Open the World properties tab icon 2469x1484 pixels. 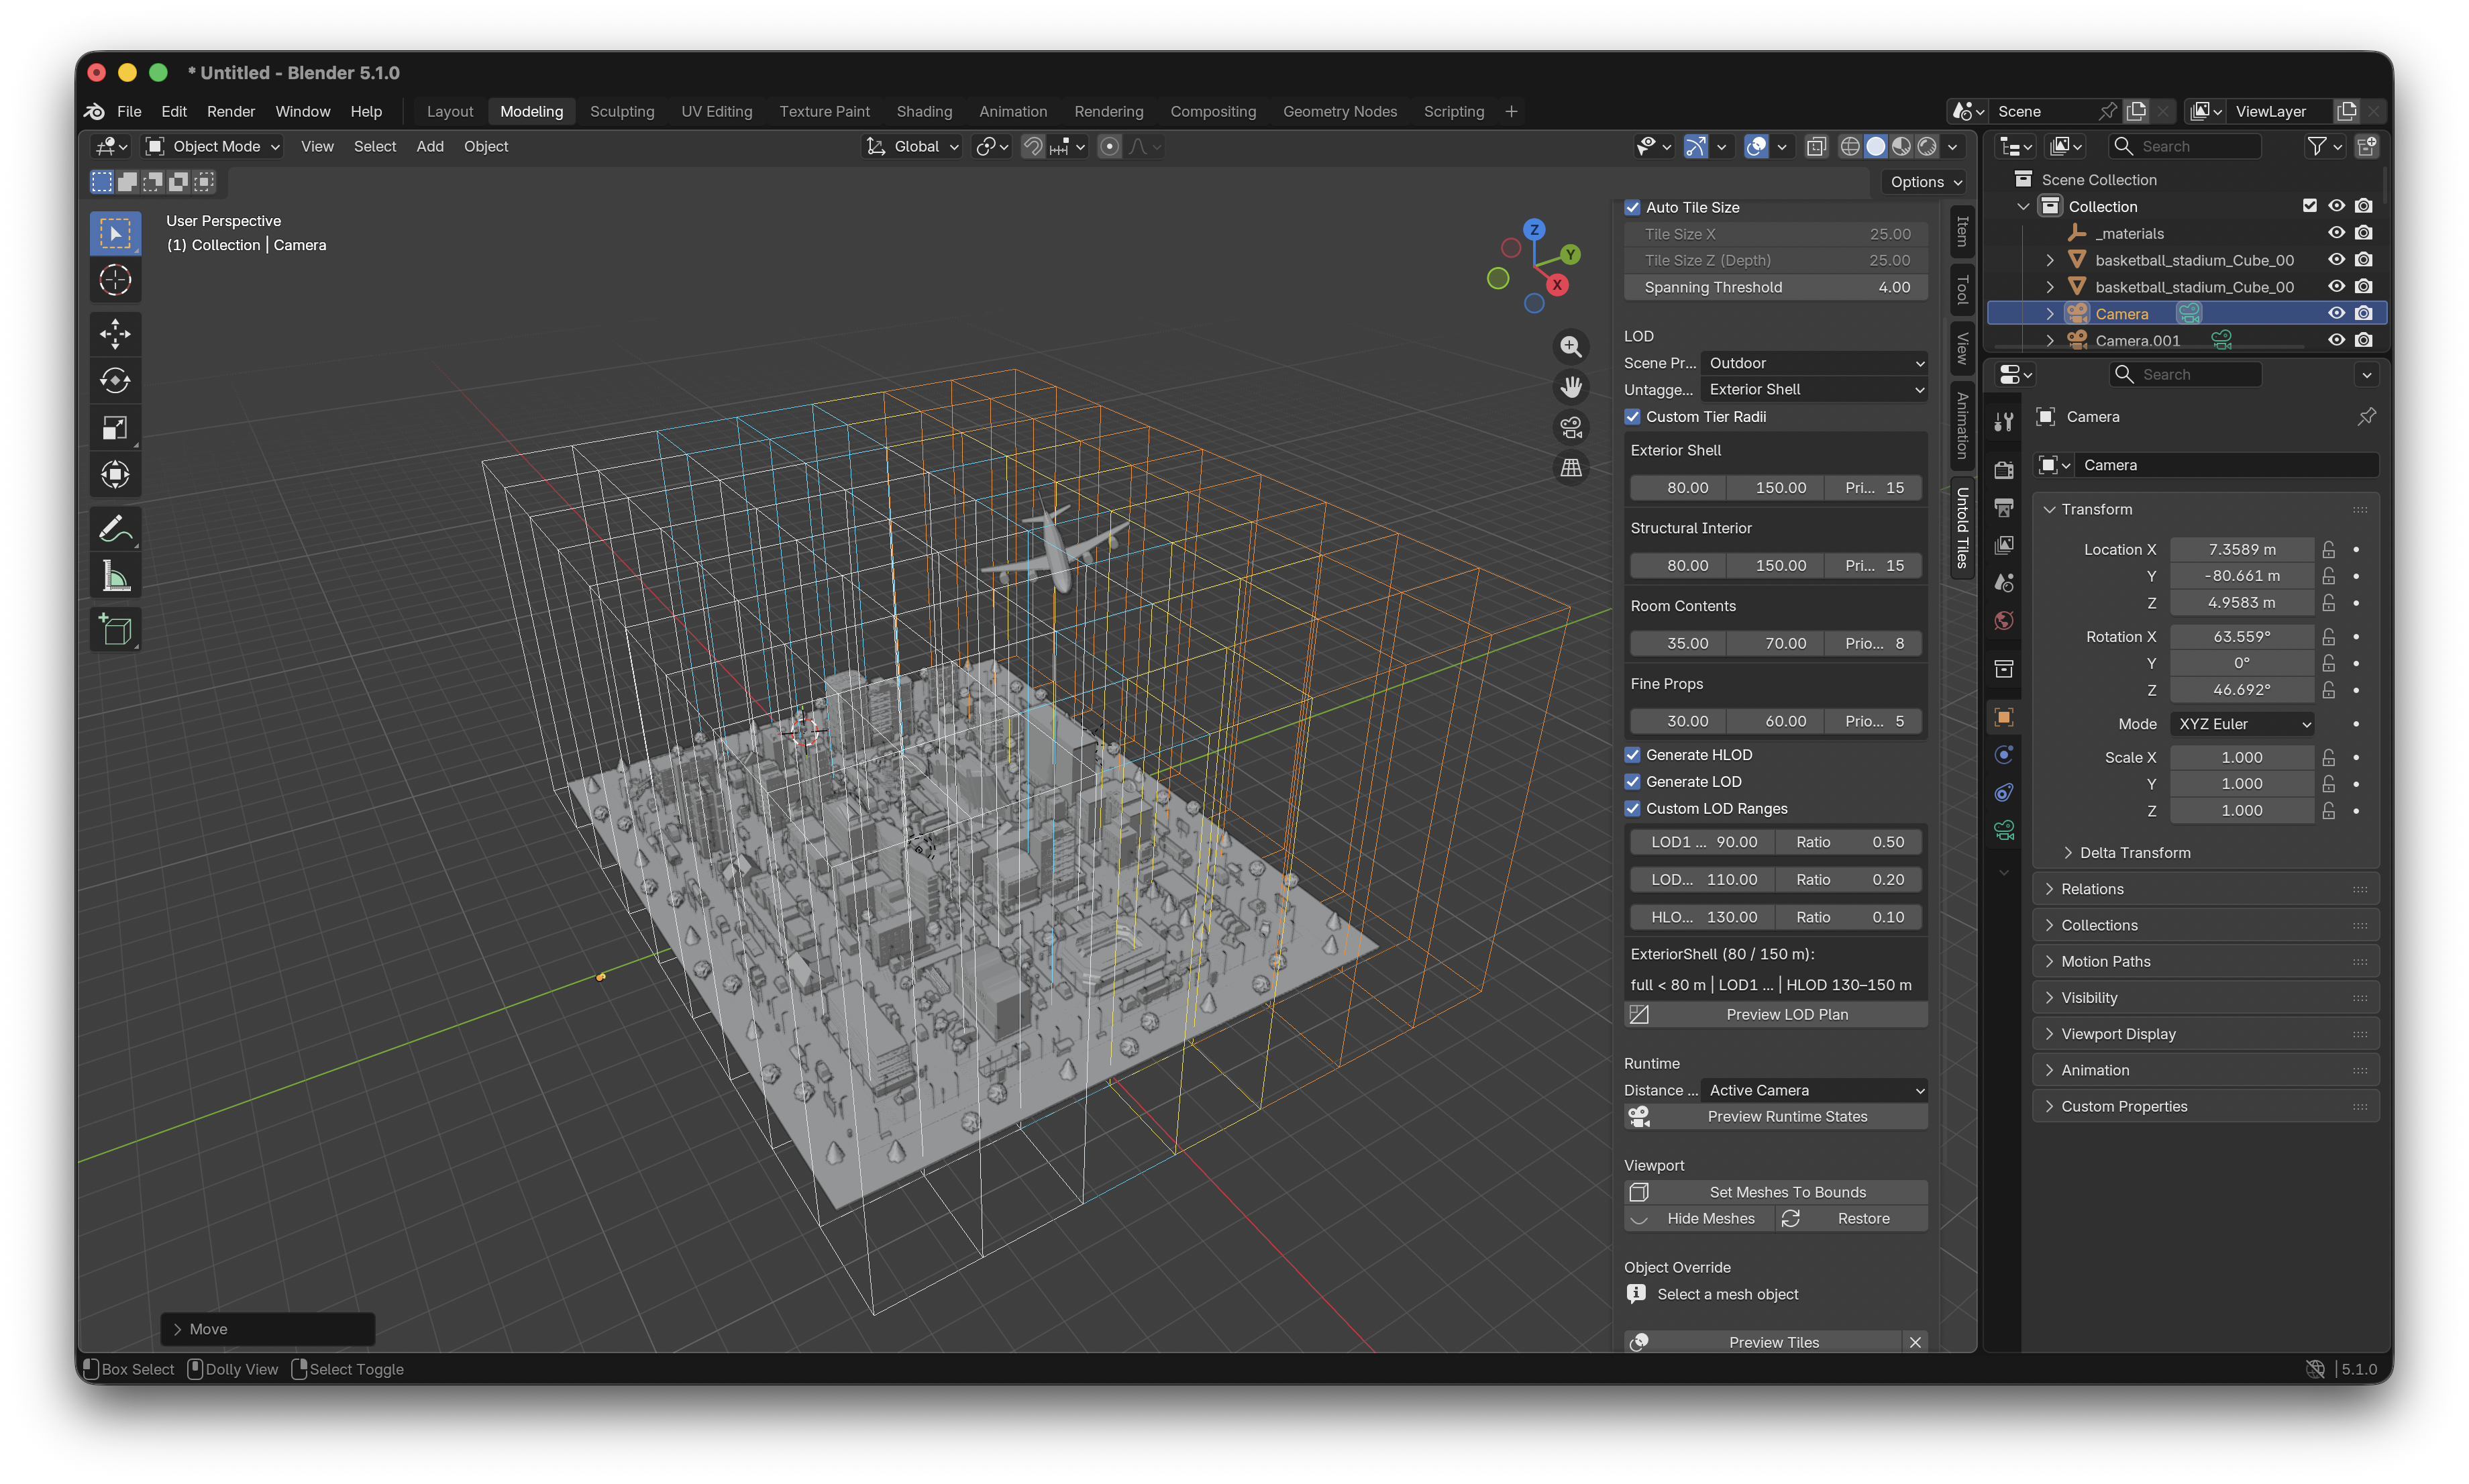pos(2003,621)
